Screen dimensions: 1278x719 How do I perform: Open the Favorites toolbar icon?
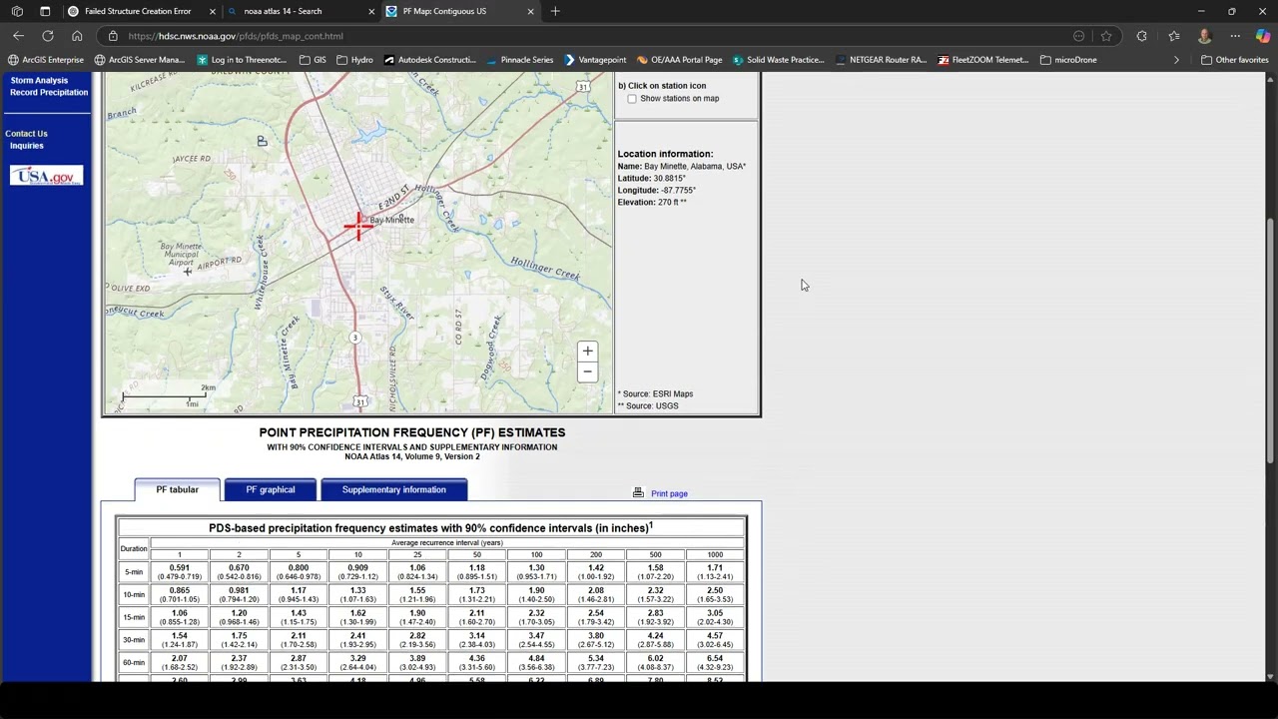coord(1174,36)
